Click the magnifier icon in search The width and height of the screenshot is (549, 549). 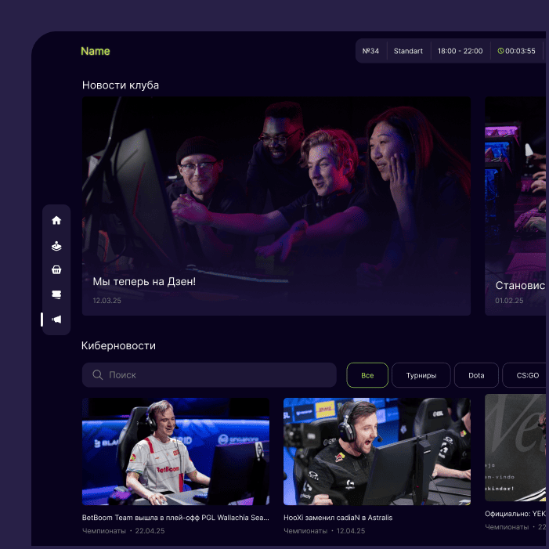pyautogui.click(x=98, y=375)
